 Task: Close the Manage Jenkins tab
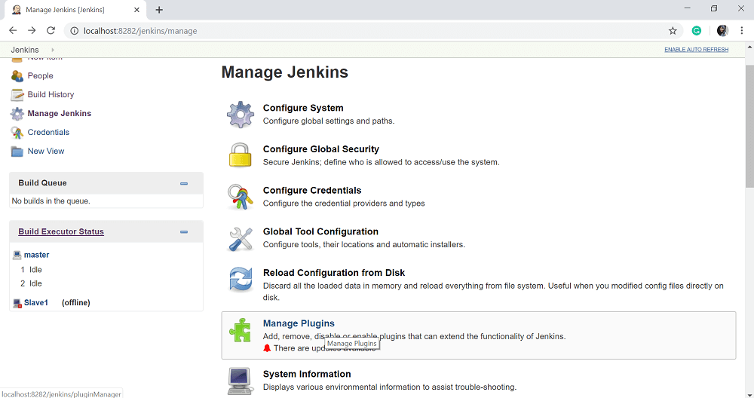(136, 10)
